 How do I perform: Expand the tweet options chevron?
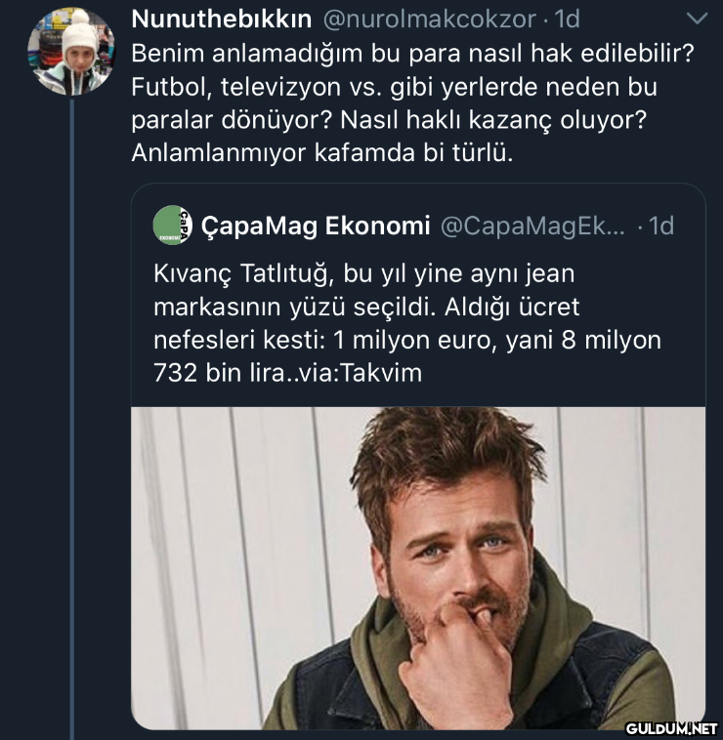pyautogui.click(x=697, y=19)
